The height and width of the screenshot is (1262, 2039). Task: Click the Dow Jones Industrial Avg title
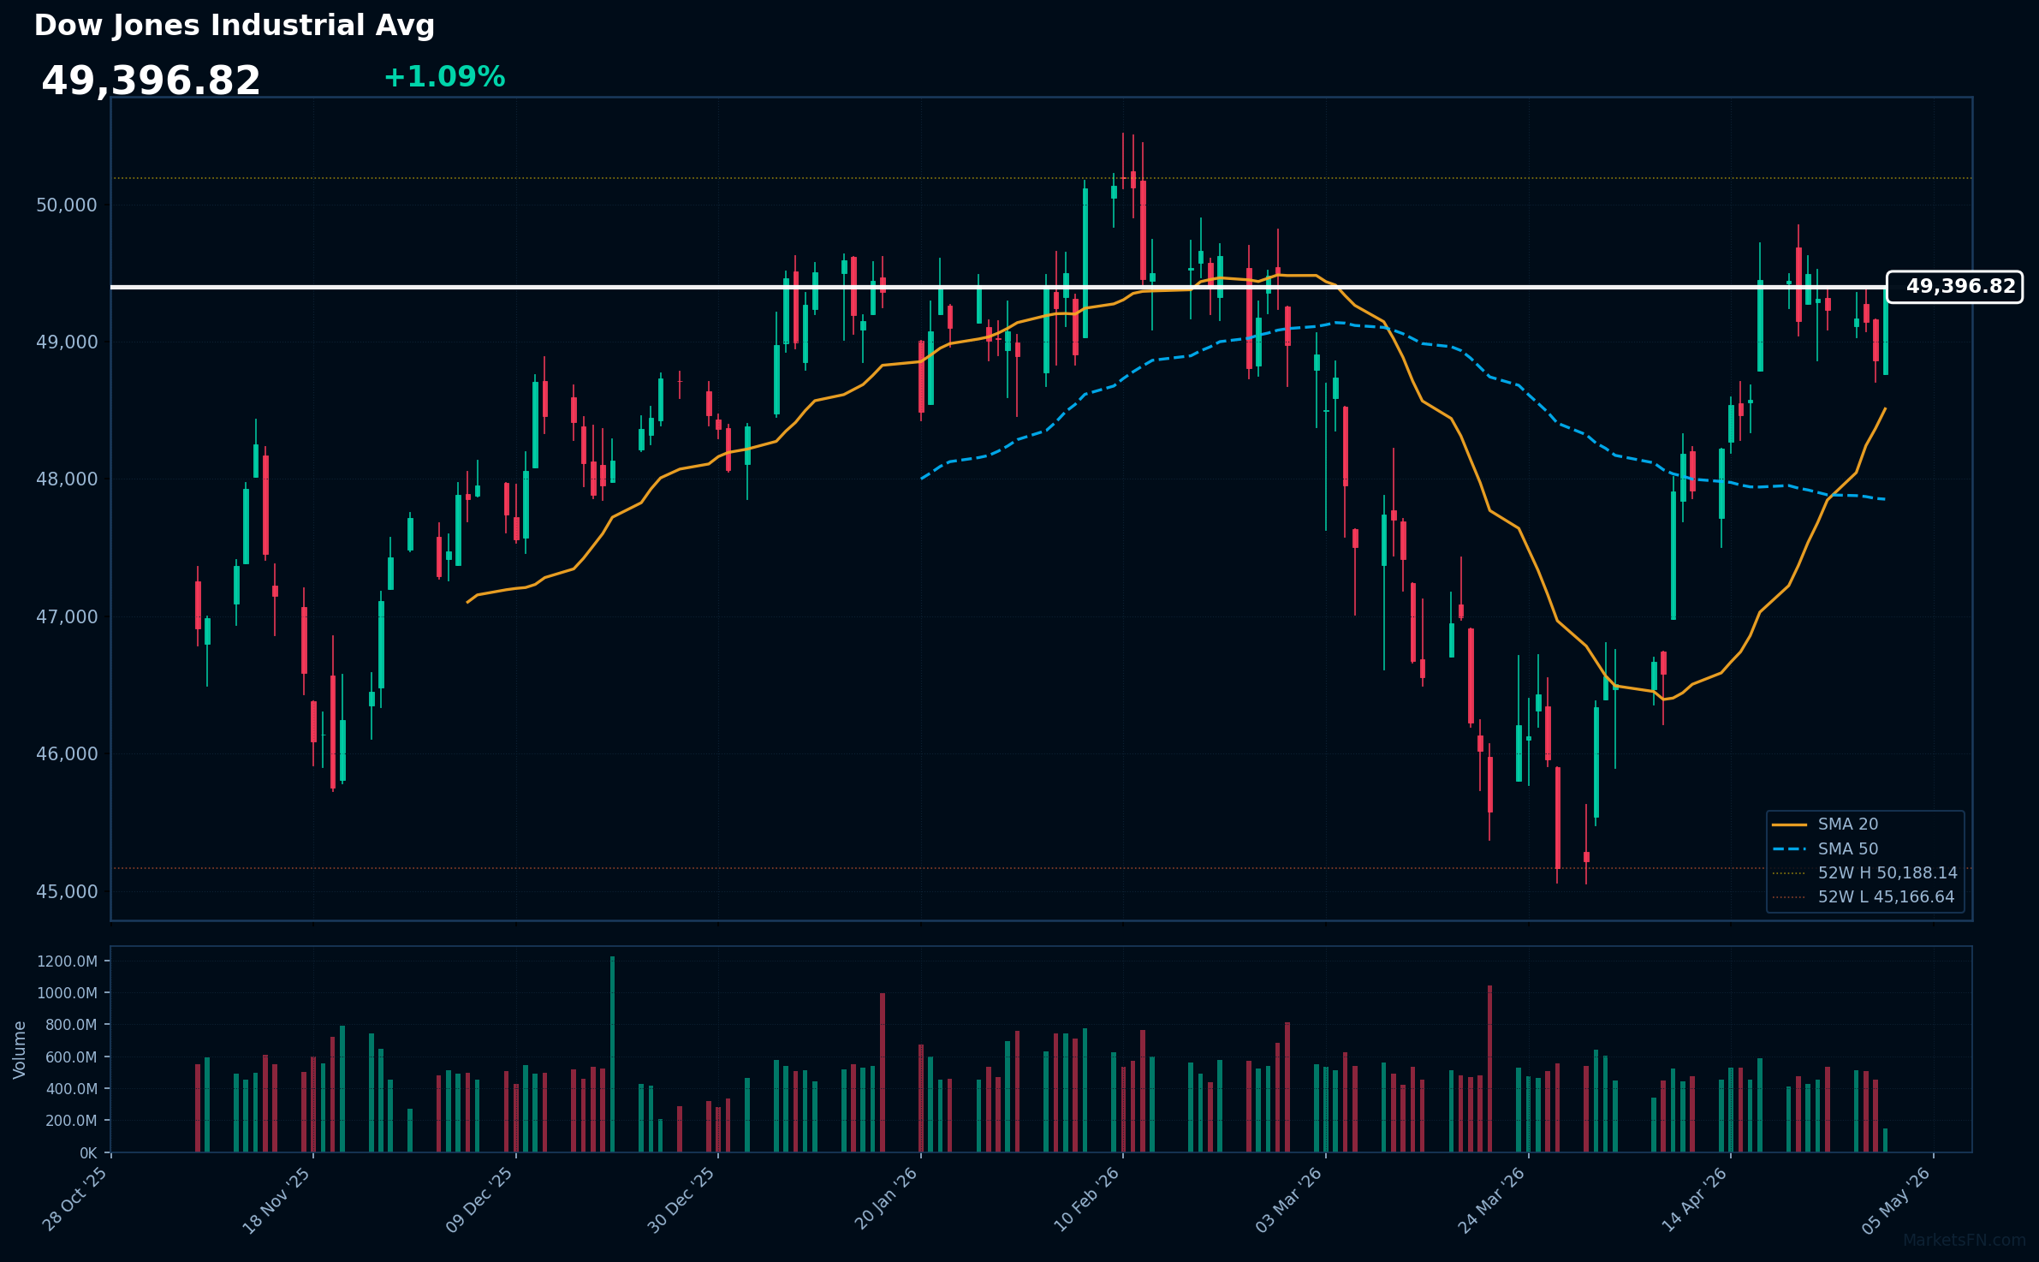[235, 26]
